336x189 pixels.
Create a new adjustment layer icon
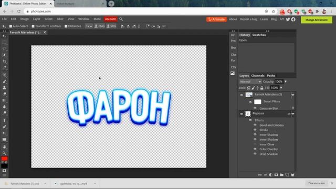click(271, 175)
